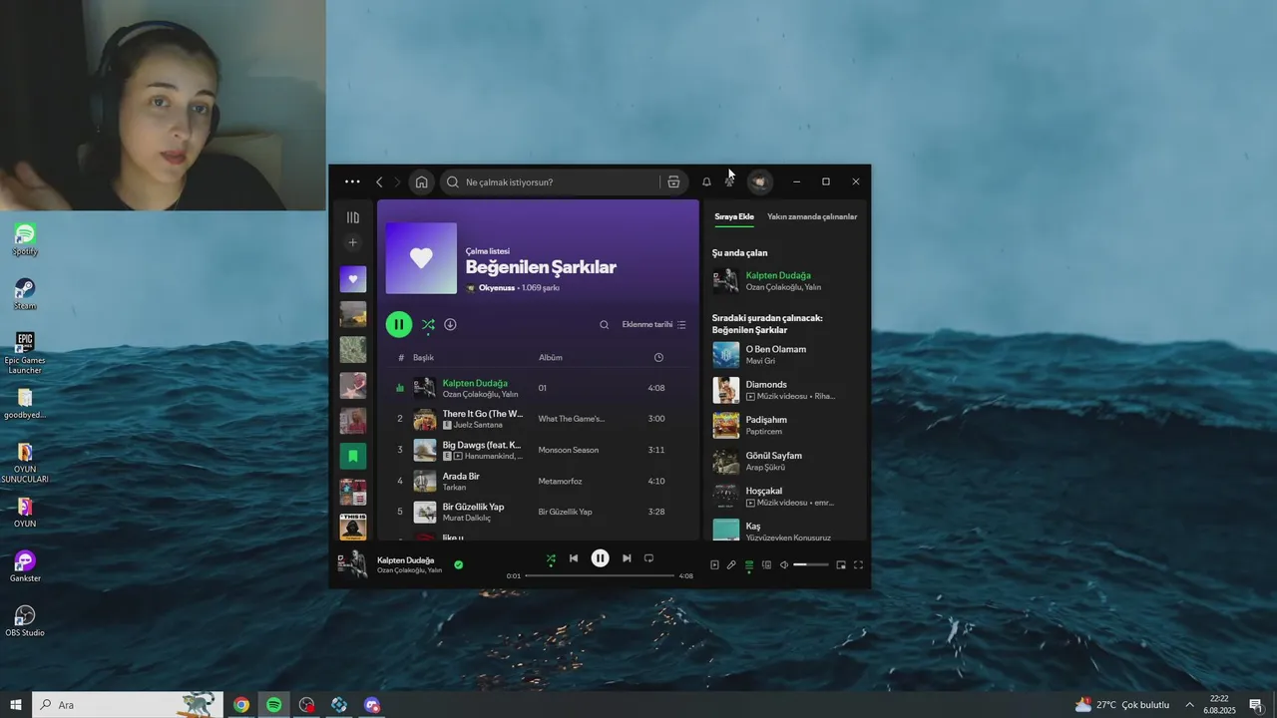
Task: Download the Beğenilen Şarkılar playlist
Action: click(450, 324)
